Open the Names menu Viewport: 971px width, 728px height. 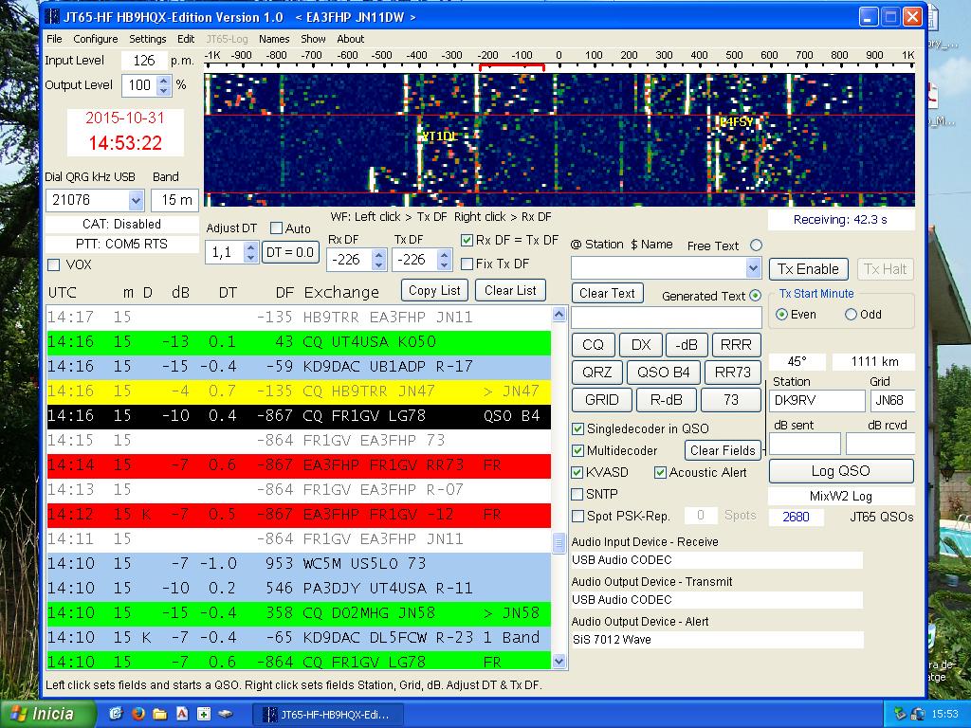[x=272, y=39]
